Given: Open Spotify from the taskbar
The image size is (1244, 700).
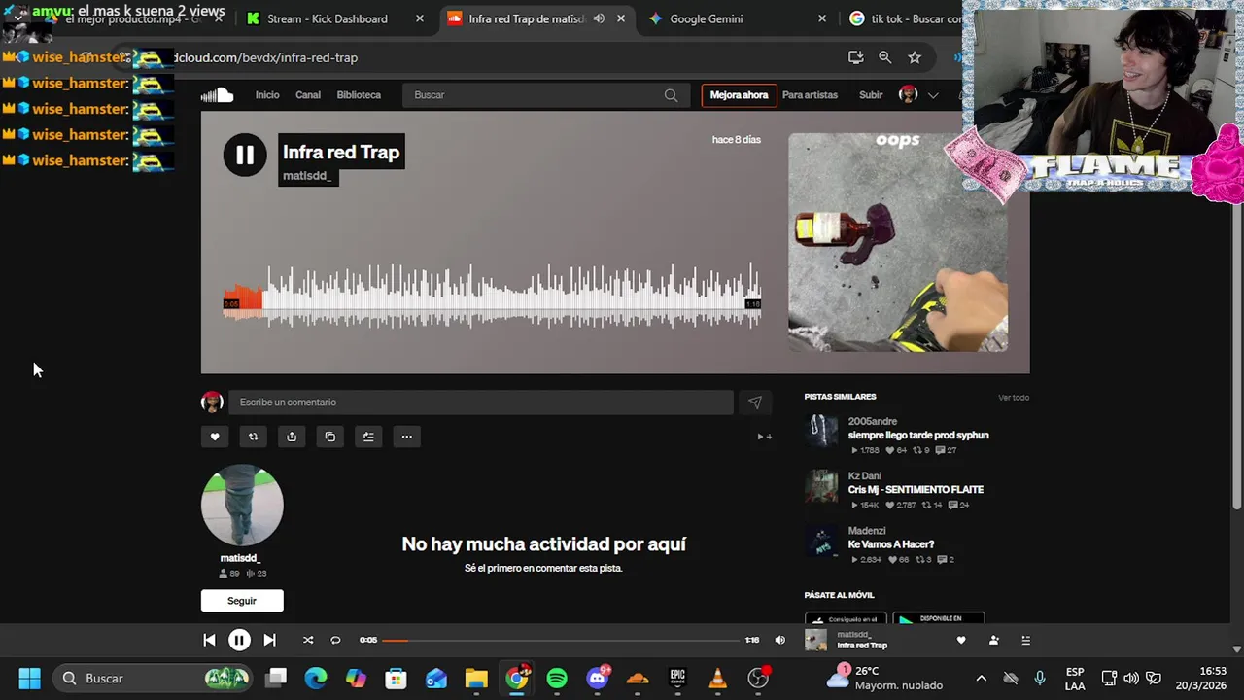Looking at the screenshot, I should [x=557, y=678].
